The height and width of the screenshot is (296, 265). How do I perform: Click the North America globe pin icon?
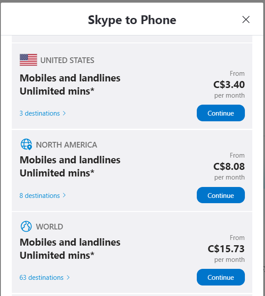pos(26,144)
